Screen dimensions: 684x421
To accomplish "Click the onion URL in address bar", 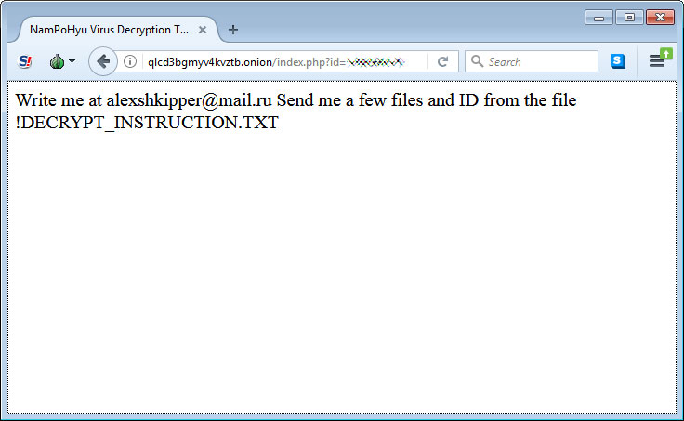I will point(210,62).
